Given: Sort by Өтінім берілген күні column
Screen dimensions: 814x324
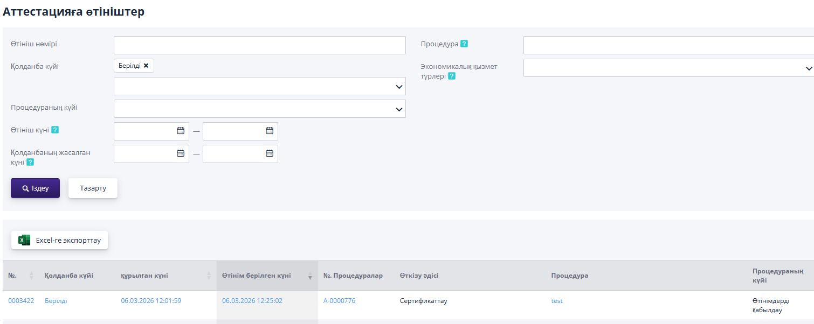Looking at the screenshot, I should [x=310, y=276].
